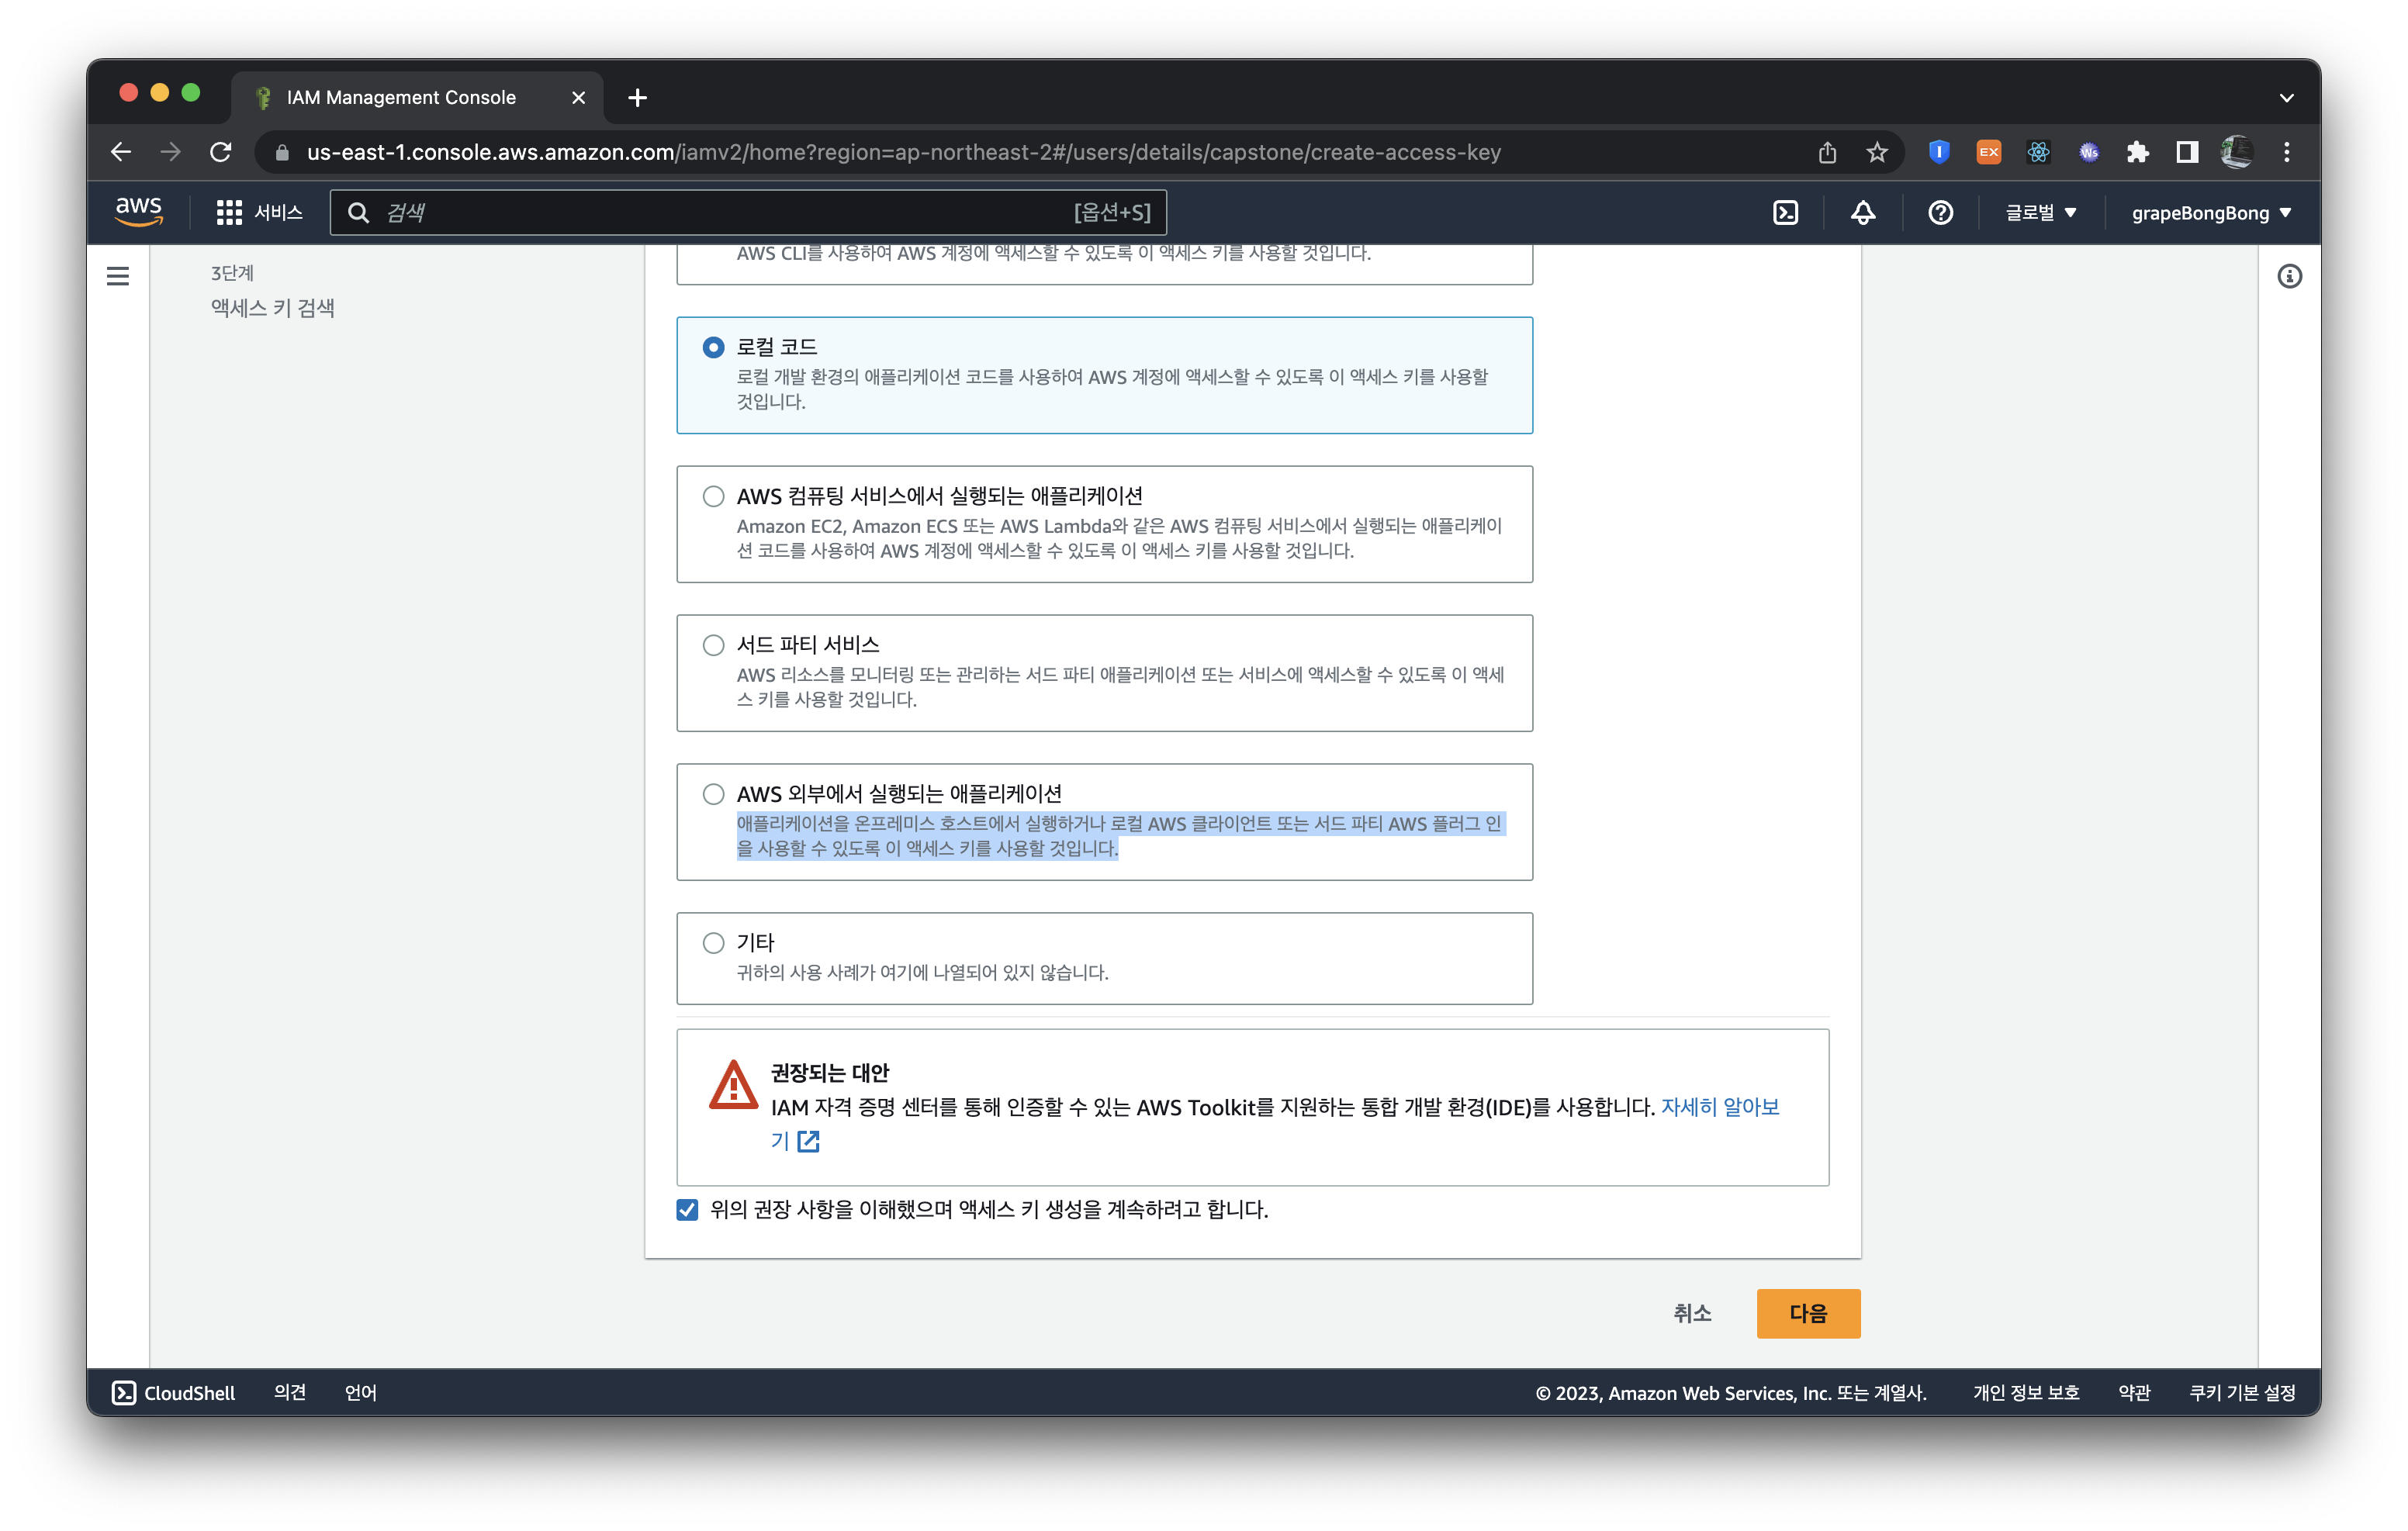
Task: Select the 서드 파티 서비스 radio option
Action: (x=713, y=645)
